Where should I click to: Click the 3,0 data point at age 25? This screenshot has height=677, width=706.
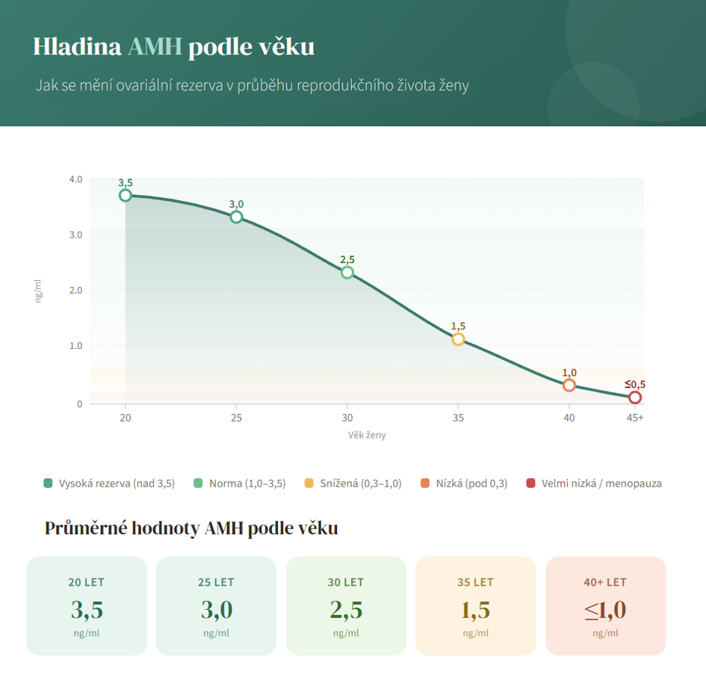[x=236, y=217]
